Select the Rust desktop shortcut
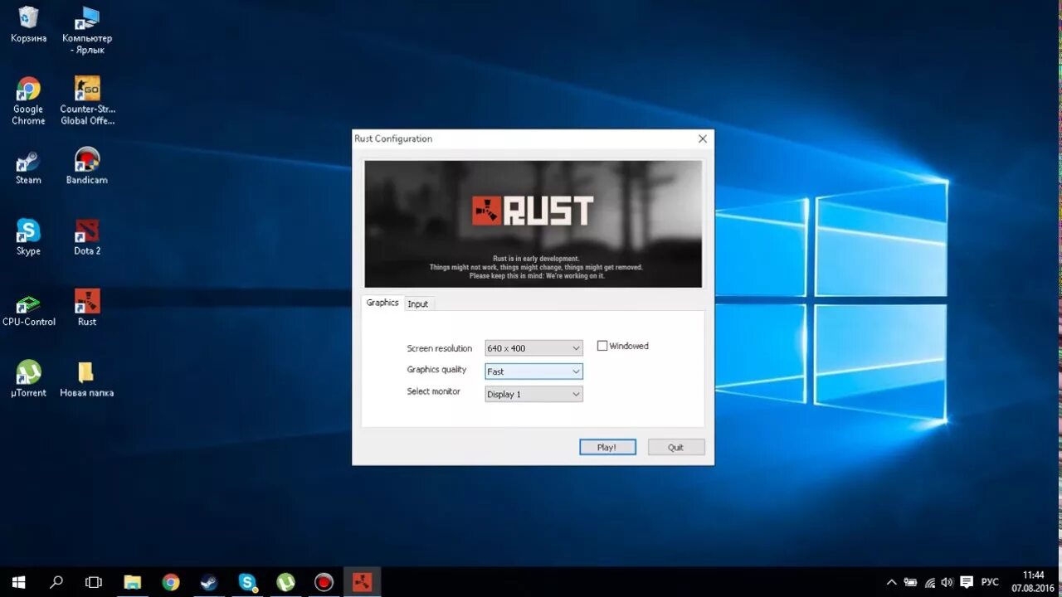 [87, 308]
